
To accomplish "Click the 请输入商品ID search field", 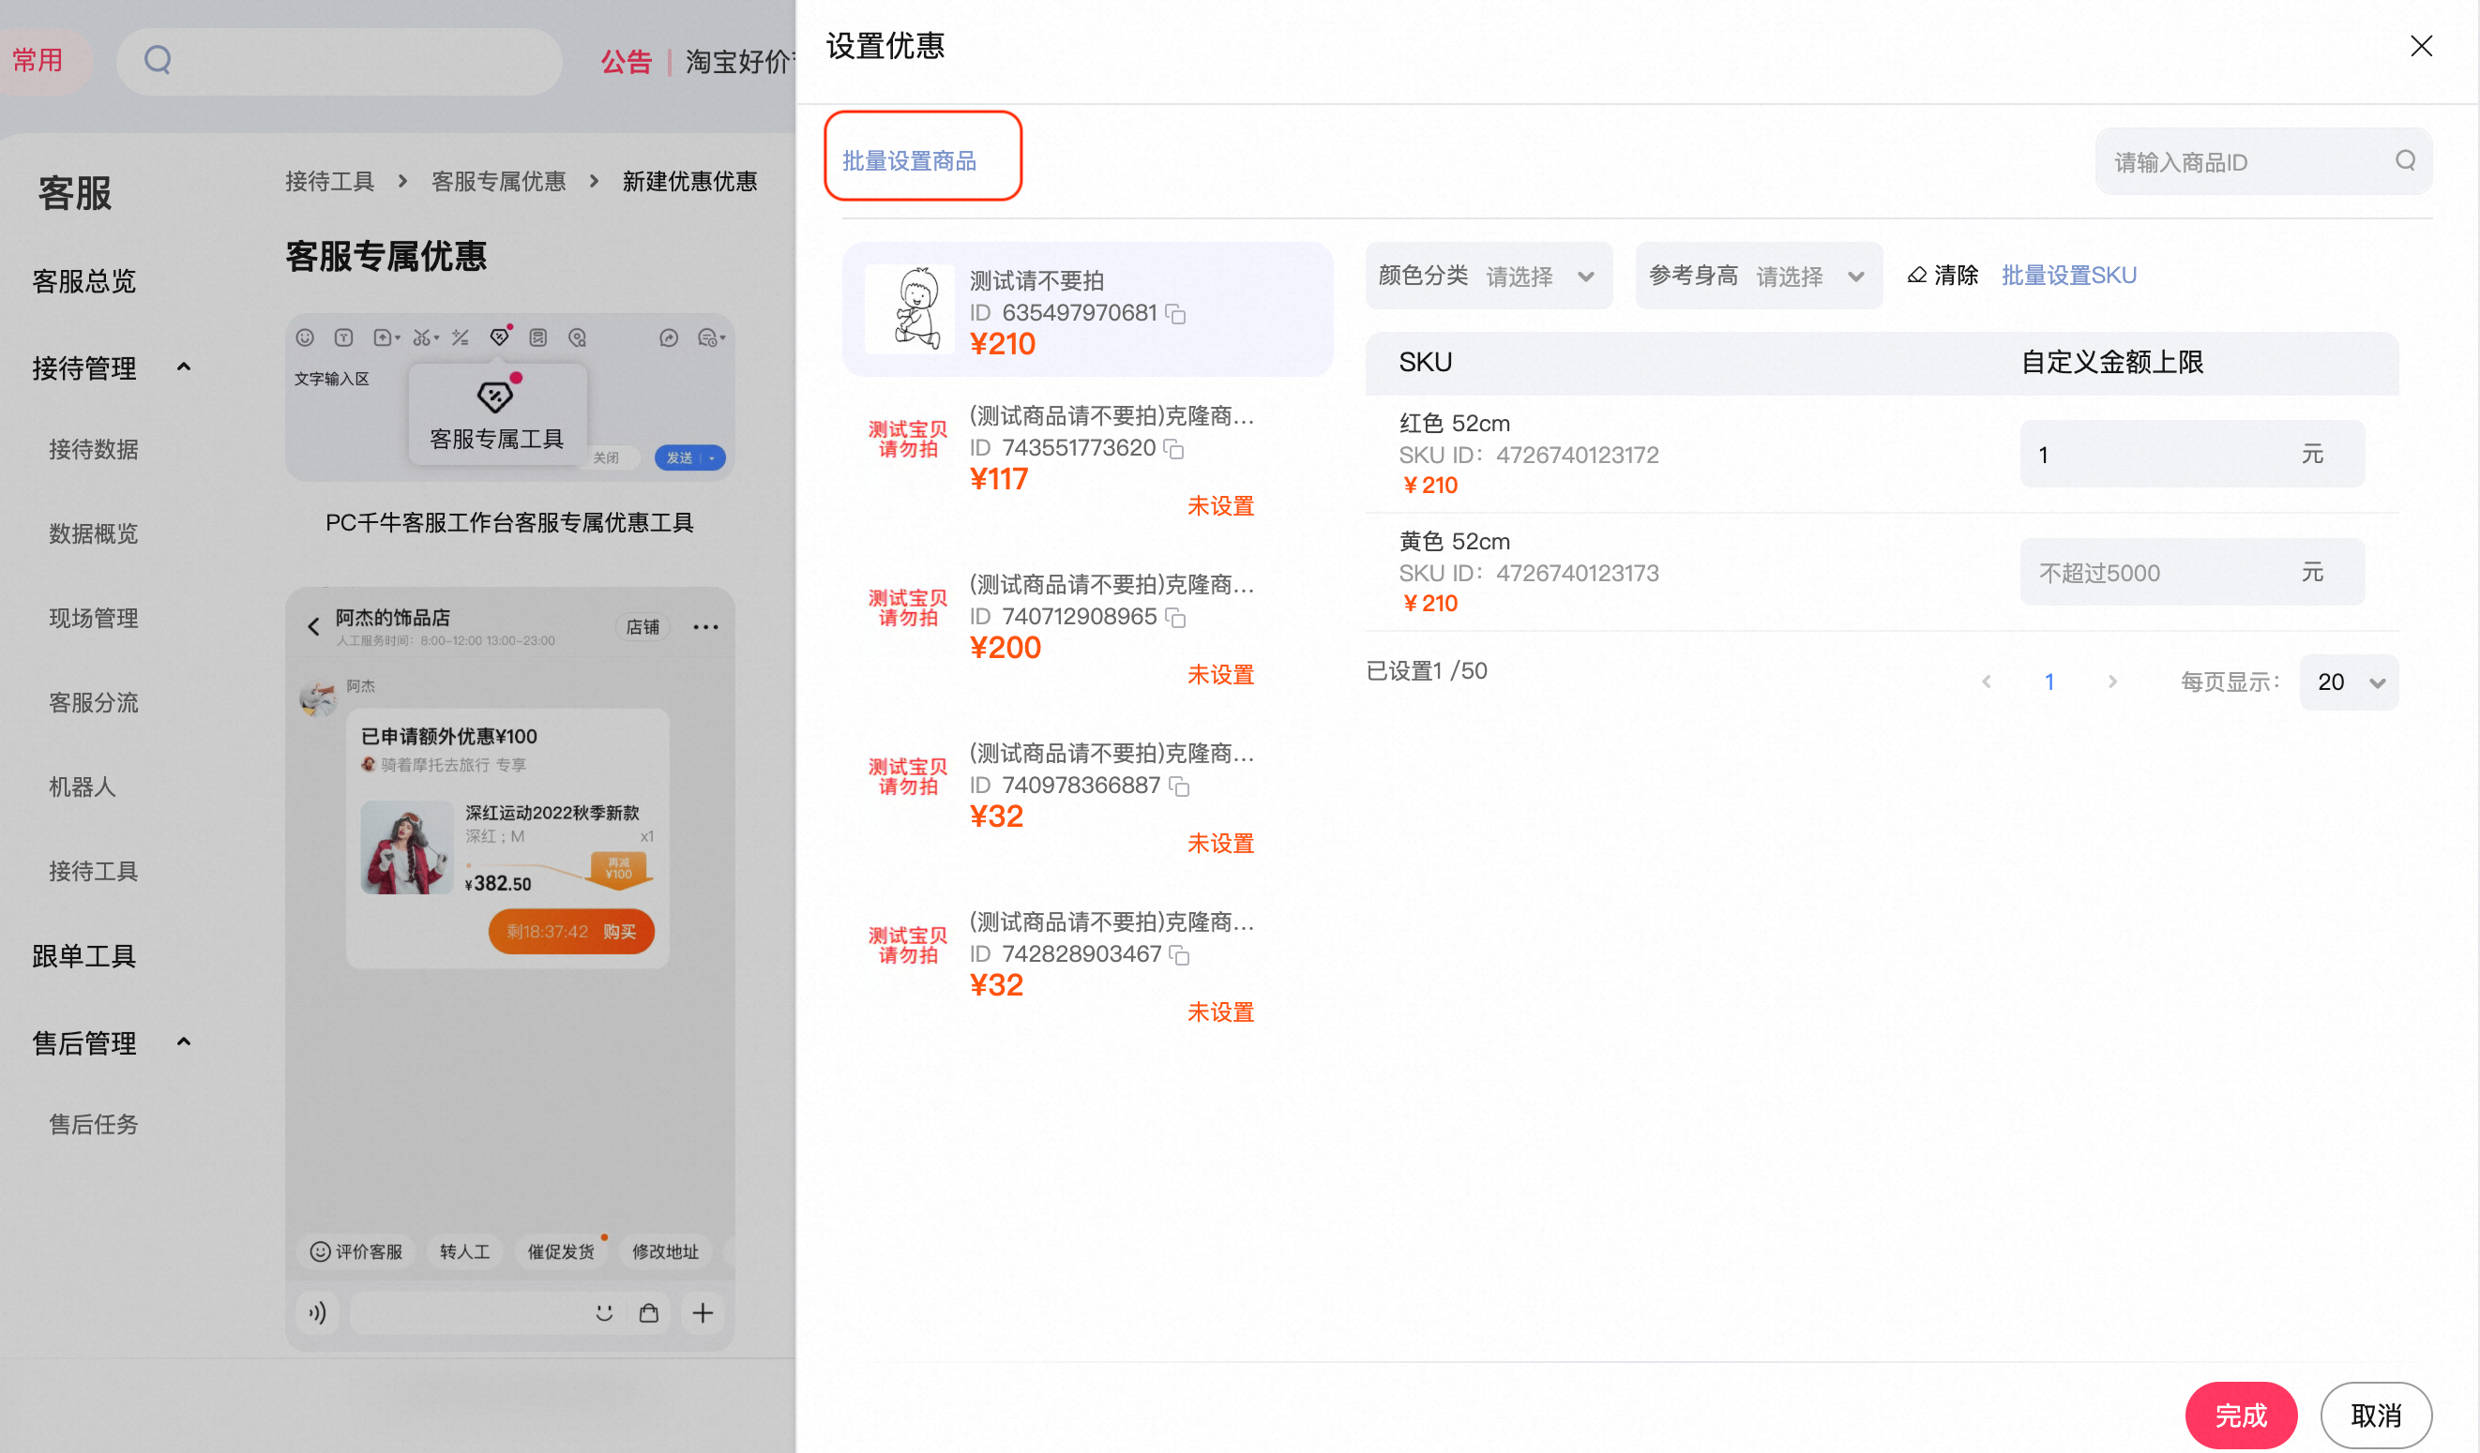I will pos(2262,161).
